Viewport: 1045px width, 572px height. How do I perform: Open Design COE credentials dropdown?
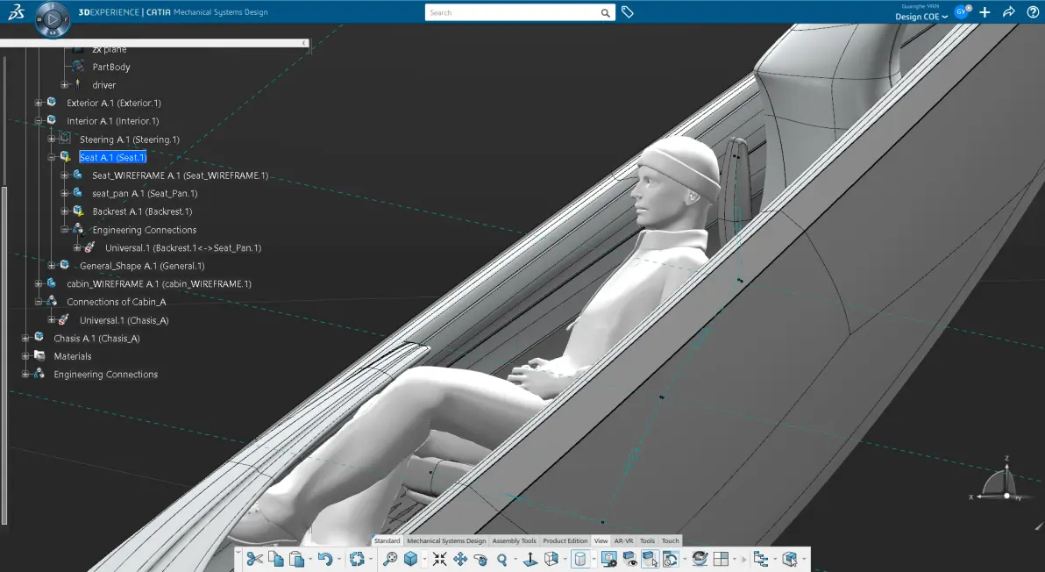pos(921,17)
